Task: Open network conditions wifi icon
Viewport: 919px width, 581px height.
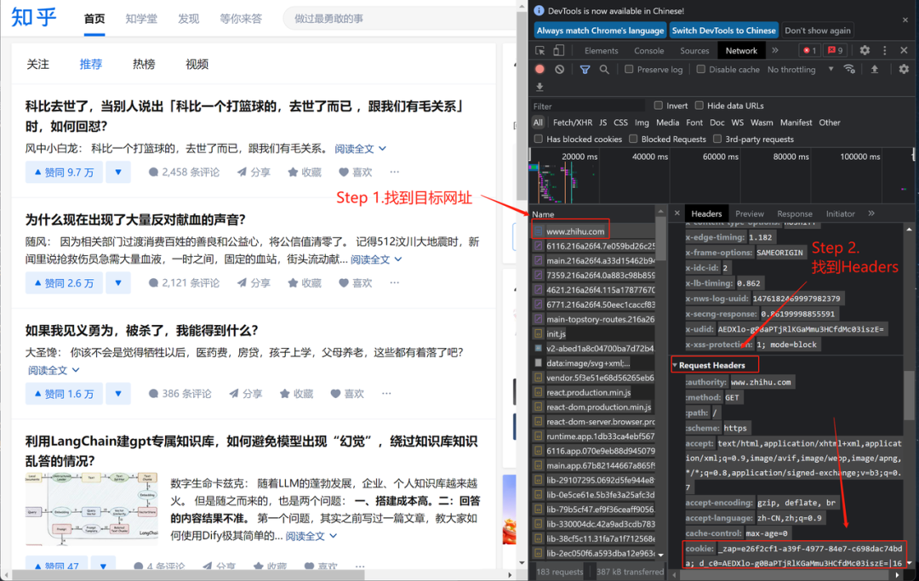Action: [x=849, y=69]
